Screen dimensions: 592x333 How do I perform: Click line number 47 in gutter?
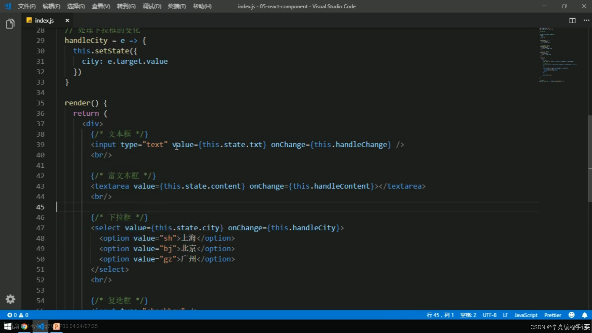coord(40,228)
